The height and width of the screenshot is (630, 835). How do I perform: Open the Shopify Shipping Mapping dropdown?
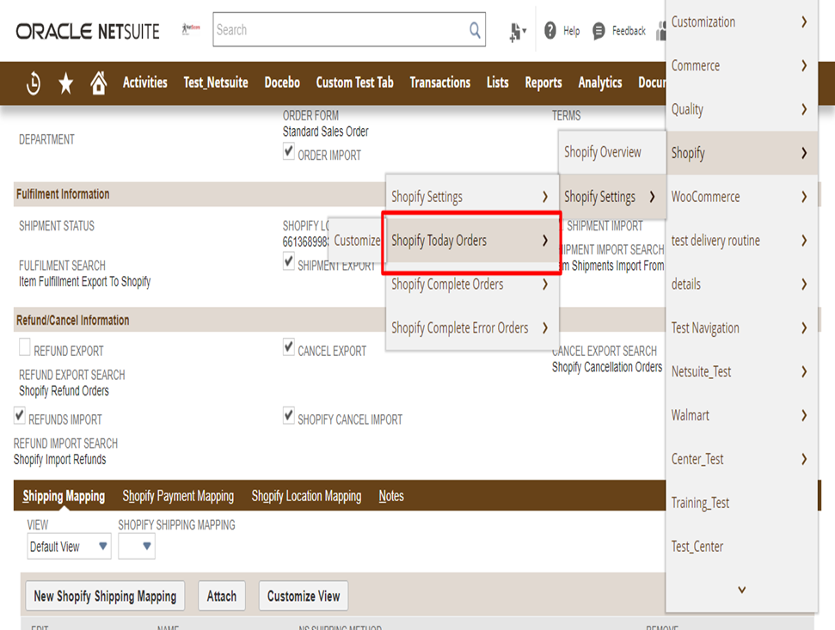(x=137, y=547)
